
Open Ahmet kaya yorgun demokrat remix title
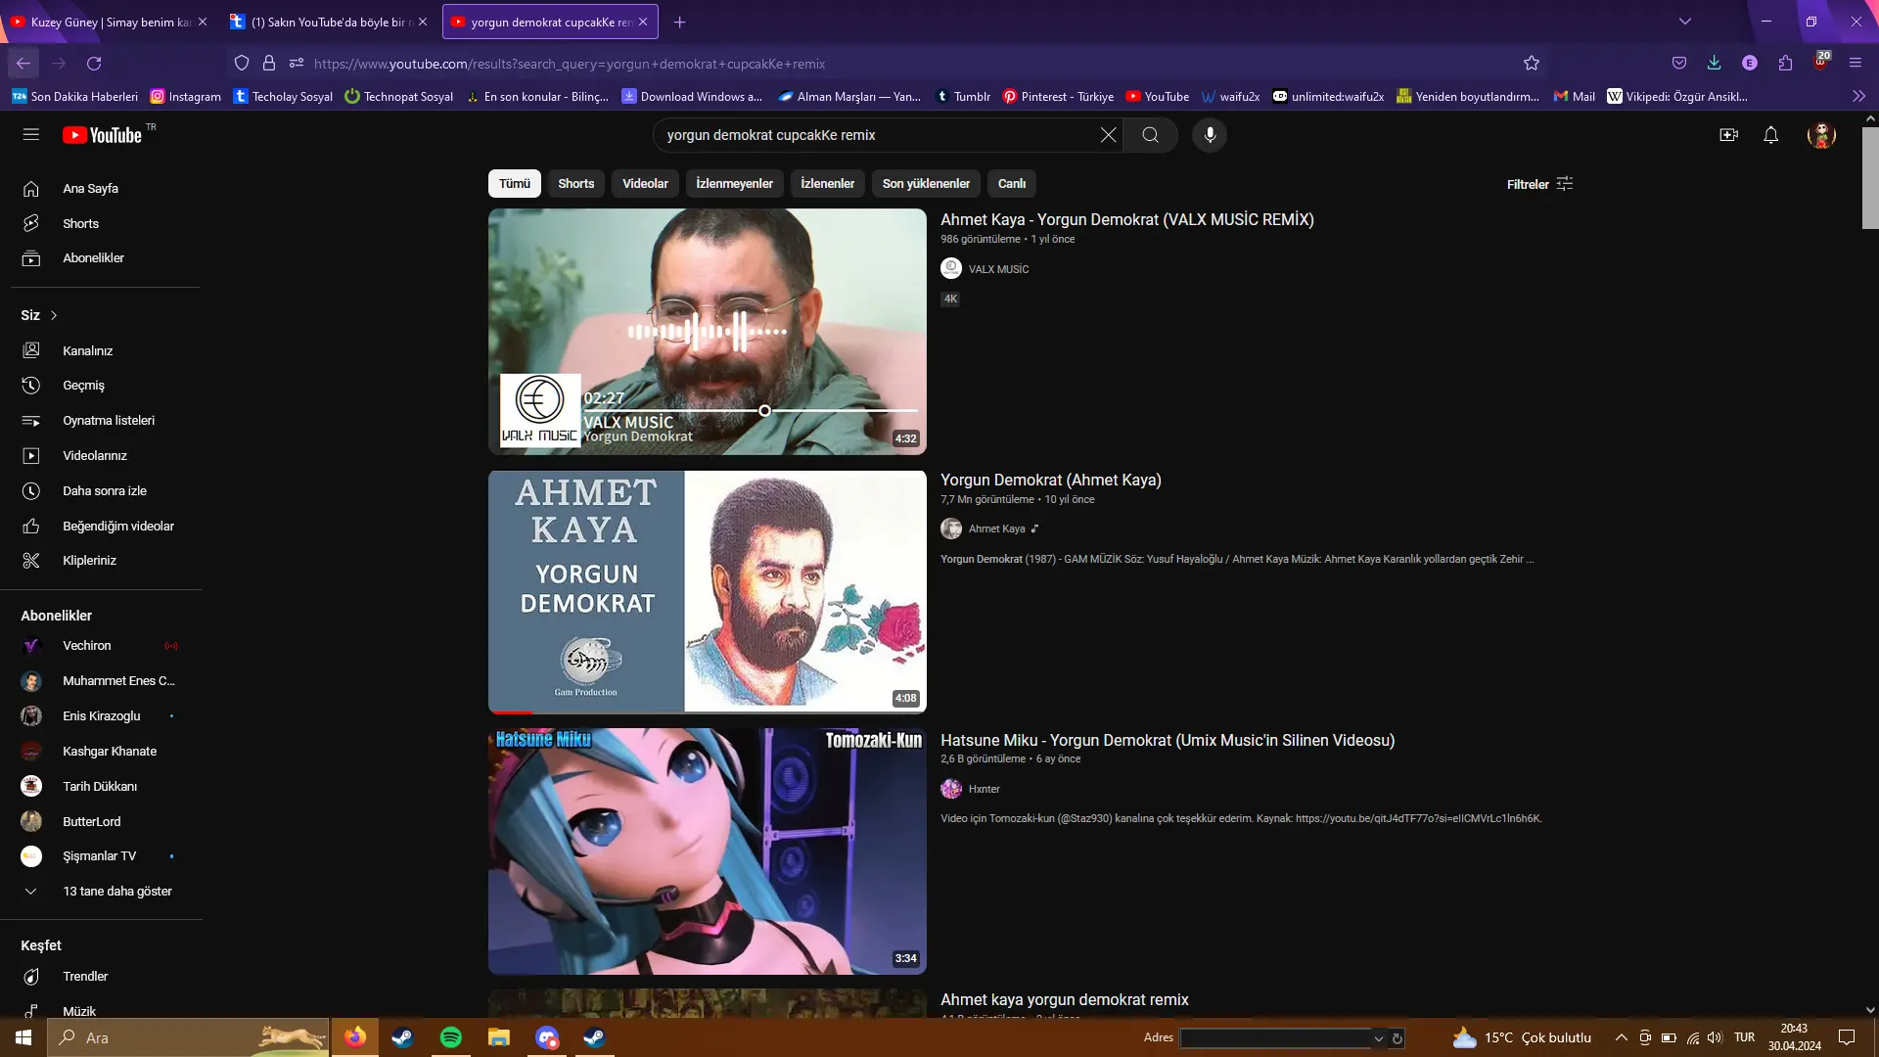click(1065, 1000)
